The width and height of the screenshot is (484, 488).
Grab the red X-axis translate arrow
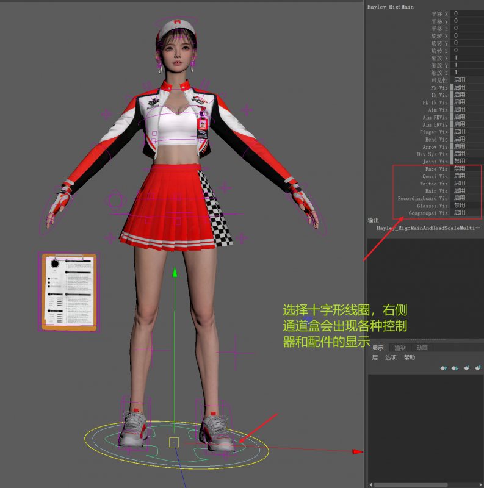click(358, 451)
